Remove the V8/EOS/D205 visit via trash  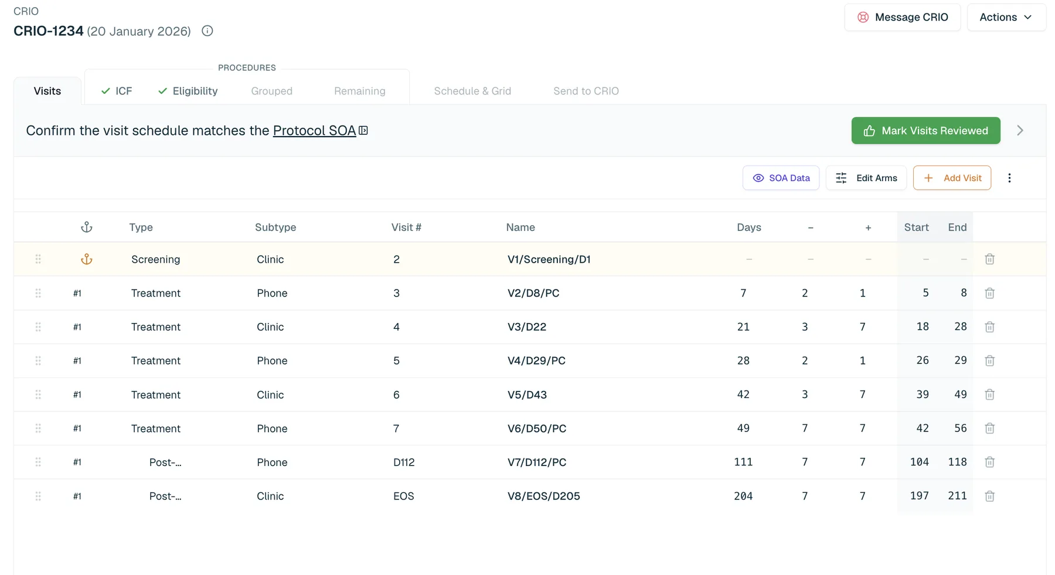[x=989, y=496]
